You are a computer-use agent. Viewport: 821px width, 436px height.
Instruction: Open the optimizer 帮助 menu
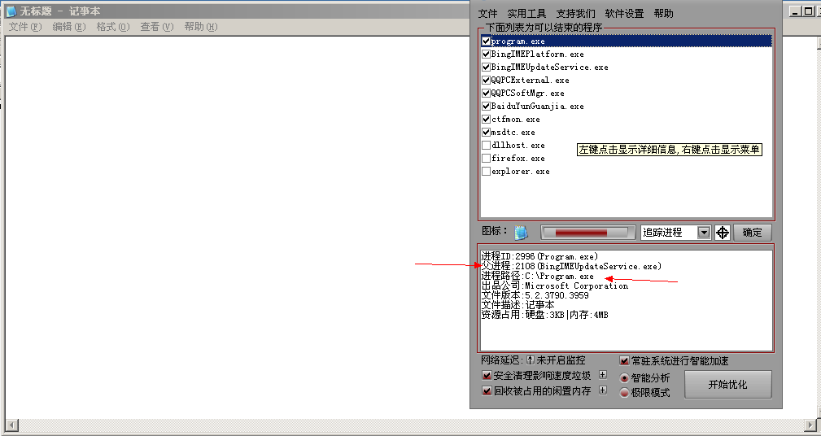click(x=663, y=14)
